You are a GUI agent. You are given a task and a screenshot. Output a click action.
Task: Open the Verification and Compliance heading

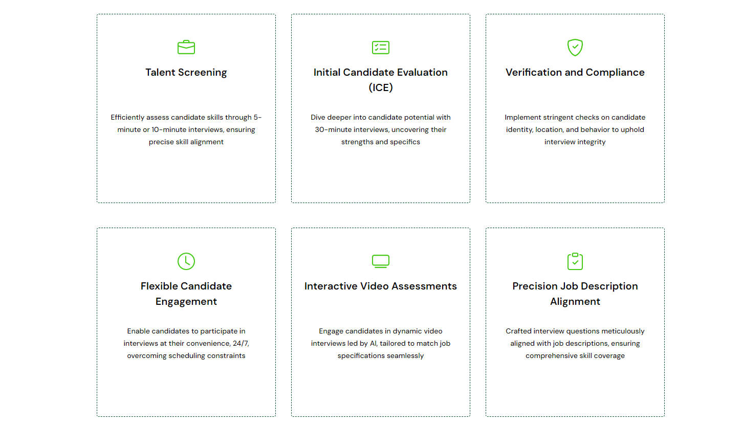pos(575,73)
